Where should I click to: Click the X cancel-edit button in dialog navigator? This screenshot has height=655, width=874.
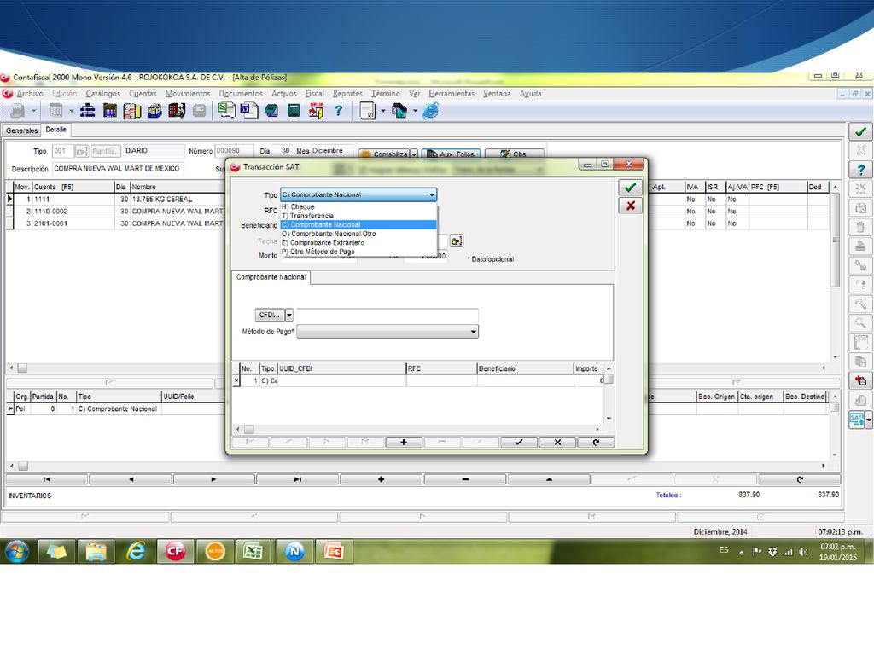point(557,443)
